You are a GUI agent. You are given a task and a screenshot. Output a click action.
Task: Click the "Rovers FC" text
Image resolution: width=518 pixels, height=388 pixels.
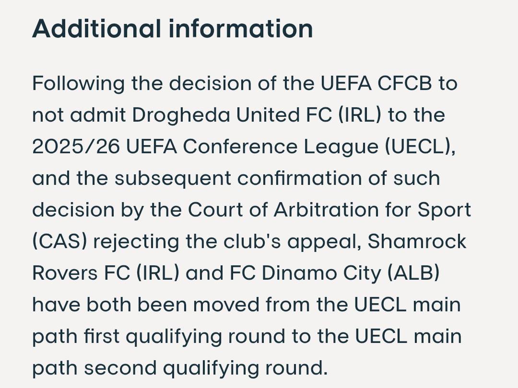[81, 273]
